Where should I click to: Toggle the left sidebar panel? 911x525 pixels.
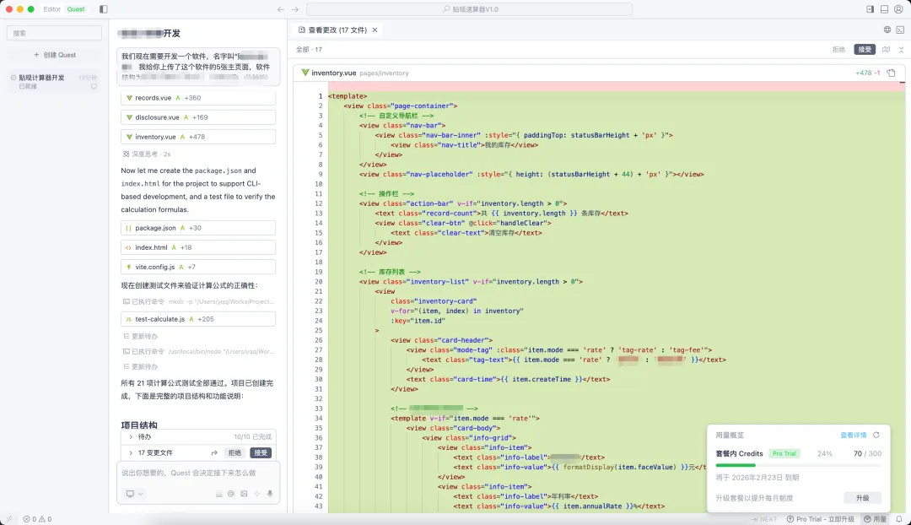pos(104,9)
